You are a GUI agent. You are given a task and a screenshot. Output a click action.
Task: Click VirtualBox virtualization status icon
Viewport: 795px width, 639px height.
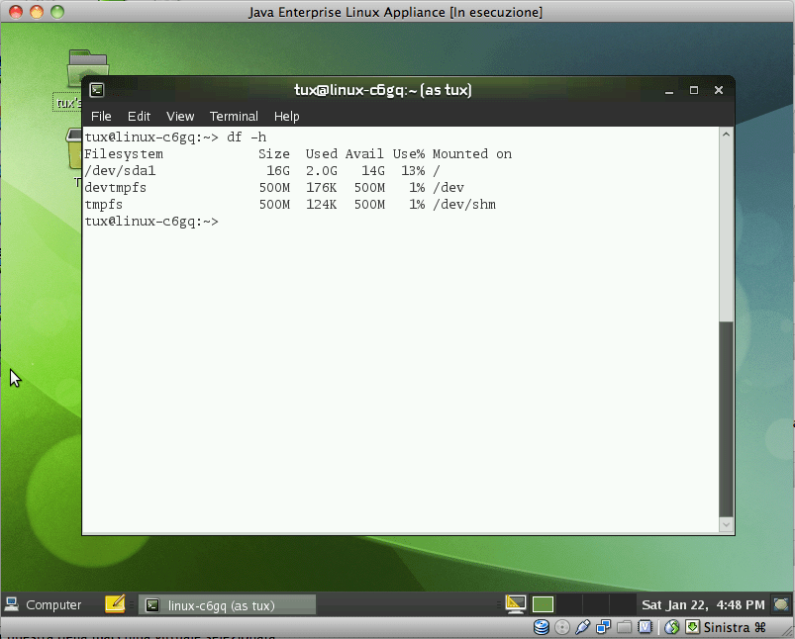point(645,627)
